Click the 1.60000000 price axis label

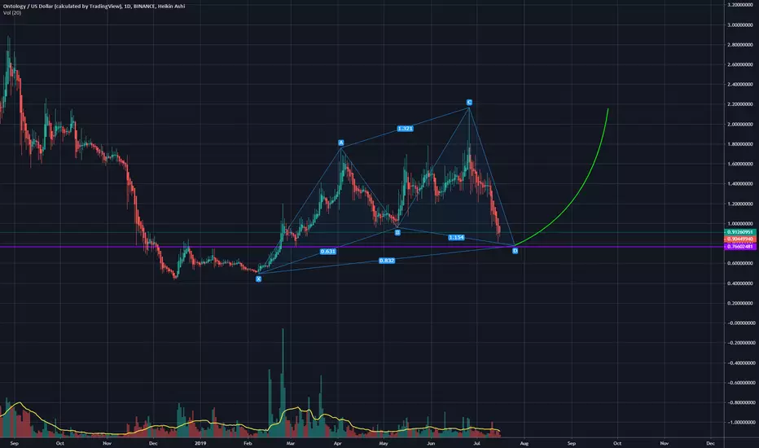[740, 164]
